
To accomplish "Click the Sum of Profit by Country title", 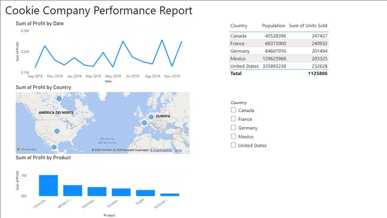I will [x=44, y=87].
